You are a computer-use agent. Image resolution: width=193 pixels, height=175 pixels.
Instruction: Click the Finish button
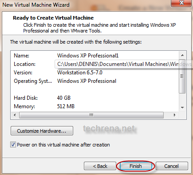pyautogui.click(x=136, y=166)
